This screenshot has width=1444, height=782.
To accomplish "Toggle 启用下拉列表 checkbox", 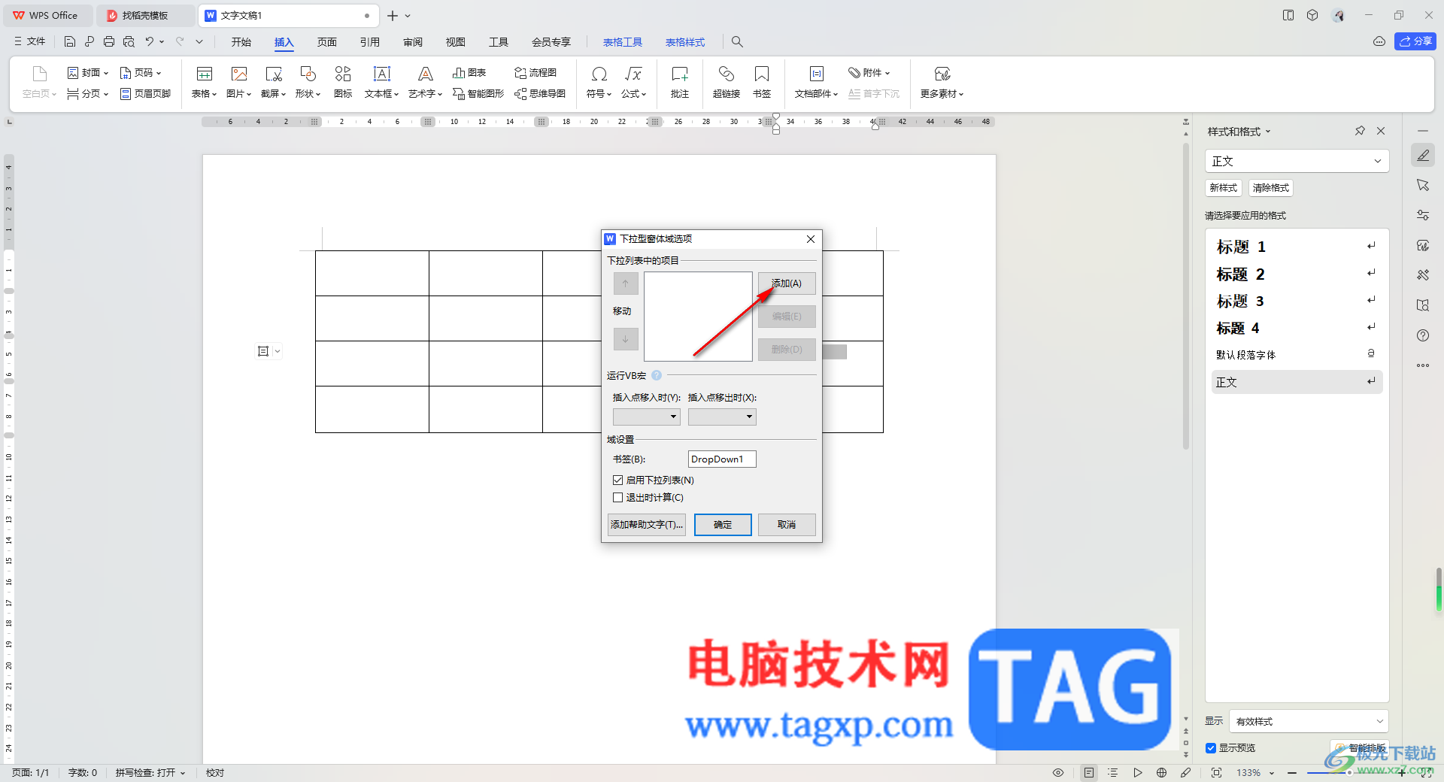I will [x=618, y=480].
